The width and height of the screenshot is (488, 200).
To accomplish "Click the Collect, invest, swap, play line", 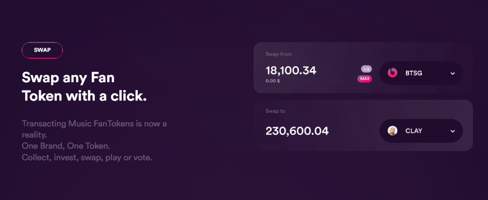I will 87,158.
